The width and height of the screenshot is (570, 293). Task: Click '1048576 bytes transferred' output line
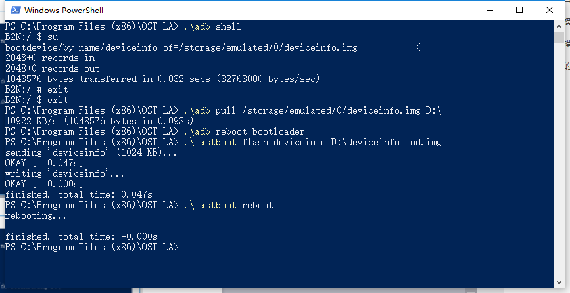click(162, 79)
